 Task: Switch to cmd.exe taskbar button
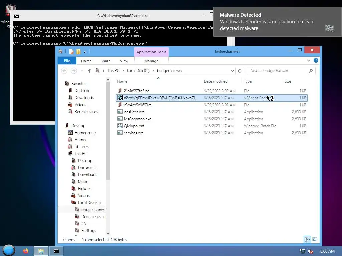pos(56,251)
